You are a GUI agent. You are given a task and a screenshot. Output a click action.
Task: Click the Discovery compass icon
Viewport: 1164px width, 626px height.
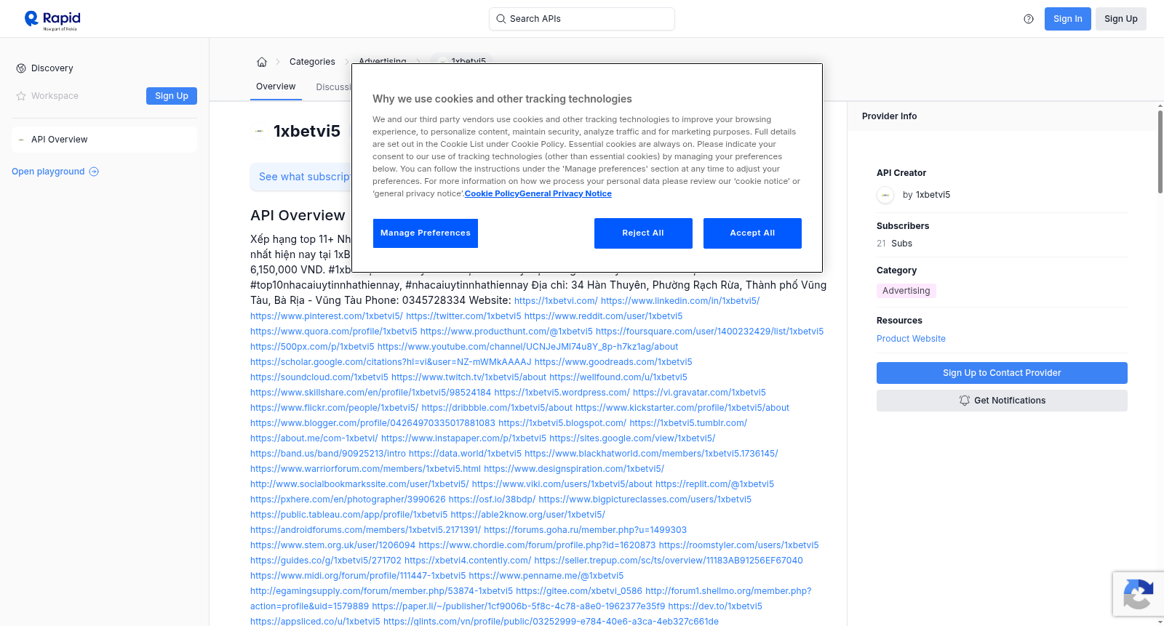(x=21, y=68)
